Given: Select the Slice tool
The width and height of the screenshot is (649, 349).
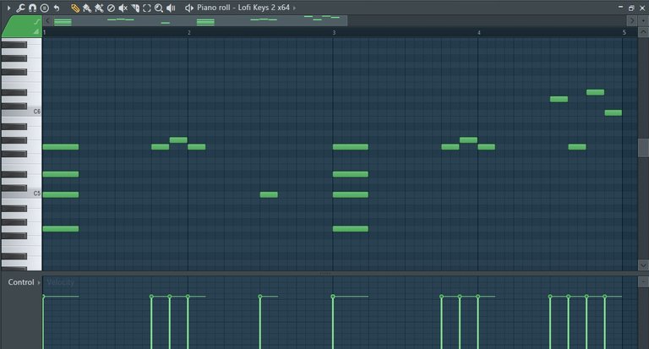Looking at the screenshot, I should 135,8.
